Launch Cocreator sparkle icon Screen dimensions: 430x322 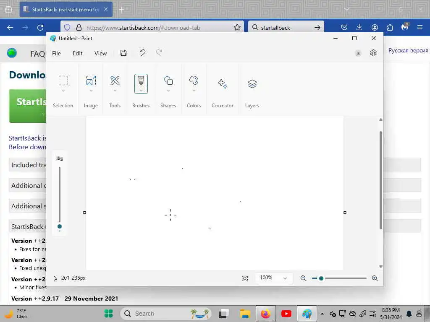pyautogui.click(x=223, y=83)
